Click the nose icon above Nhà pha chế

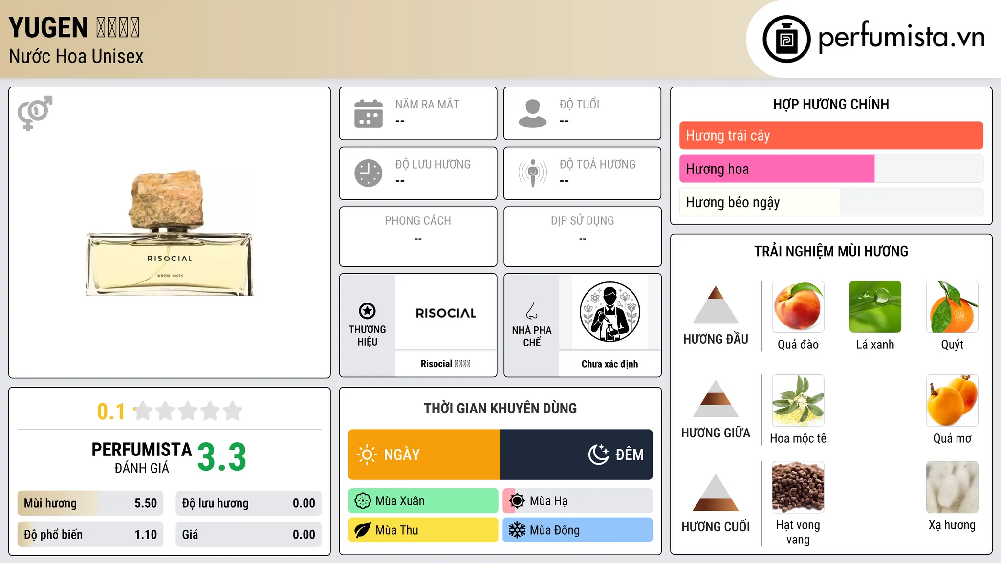[532, 311]
